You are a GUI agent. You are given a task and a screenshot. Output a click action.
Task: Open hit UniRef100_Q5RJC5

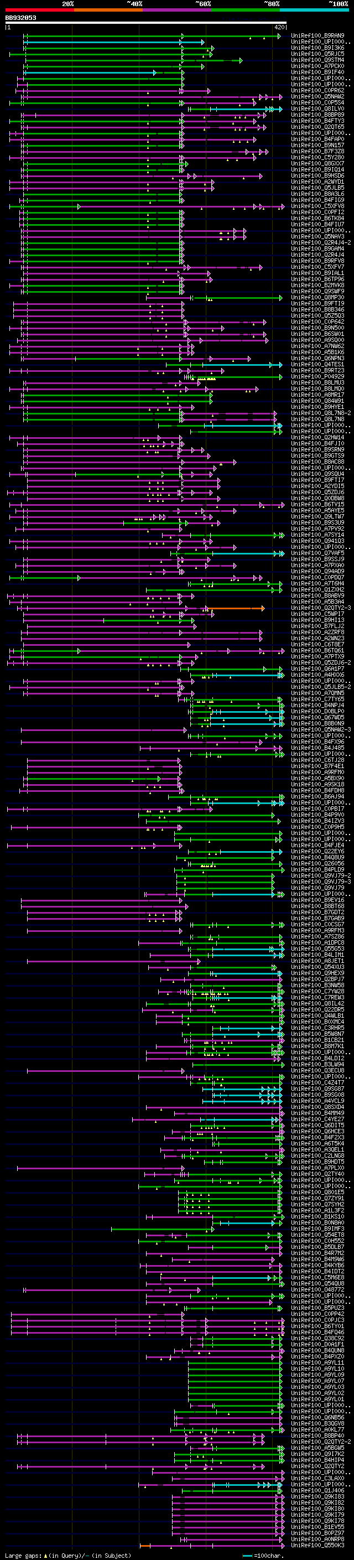[x=317, y=54]
